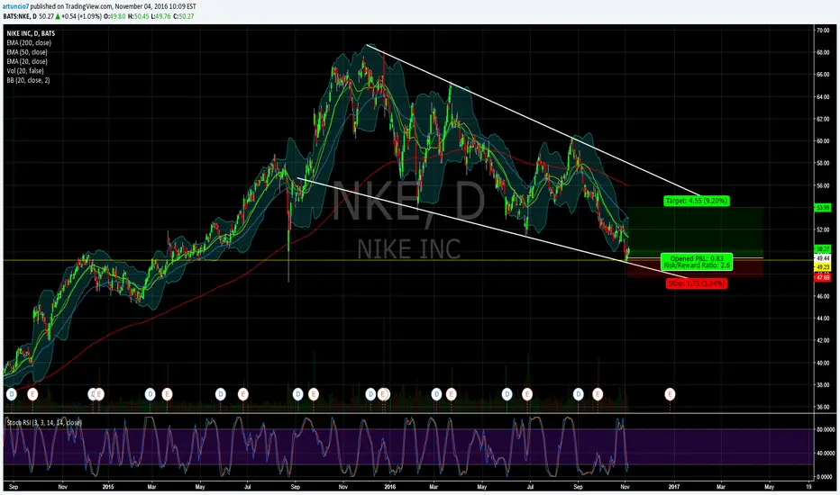Select the Vol (20, false) indicator legend
Screen dimensions: 840x495
pyautogui.click(x=25, y=70)
